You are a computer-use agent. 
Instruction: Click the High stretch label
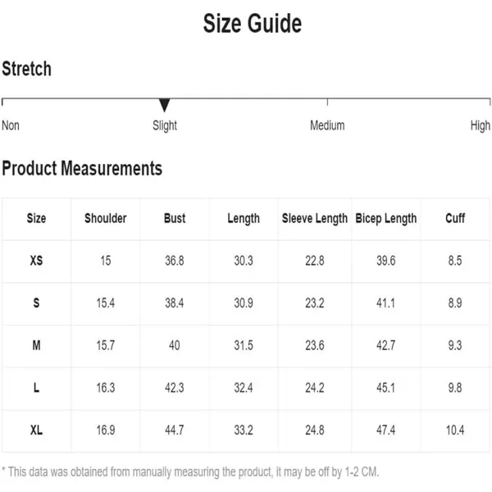click(x=480, y=125)
